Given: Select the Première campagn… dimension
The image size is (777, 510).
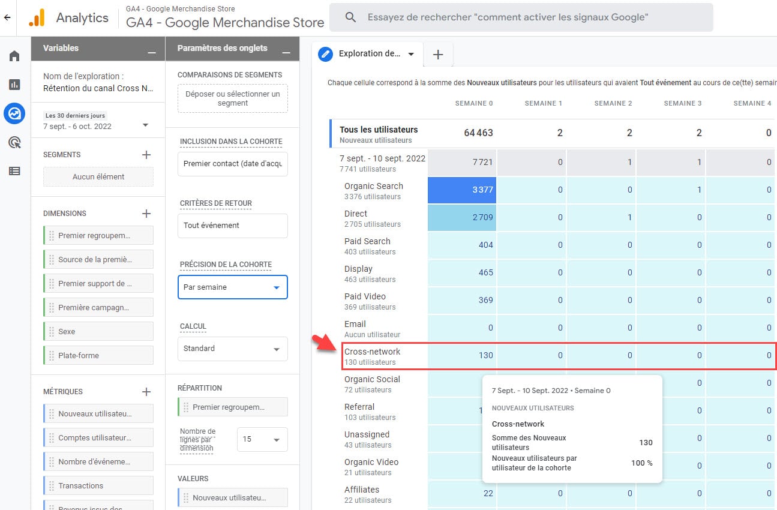Looking at the screenshot, I should coord(98,307).
